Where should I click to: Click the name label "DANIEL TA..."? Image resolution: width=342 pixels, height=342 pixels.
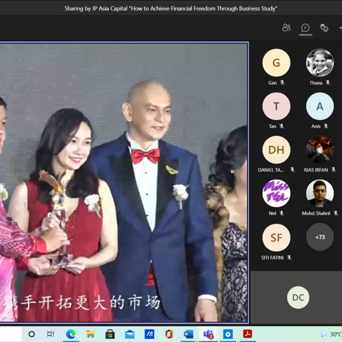click(271, 170)
